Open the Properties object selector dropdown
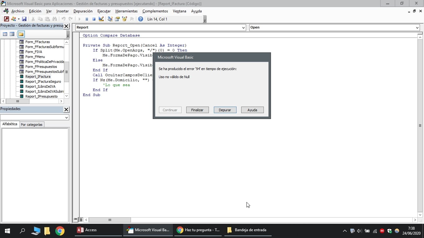424x238 pixels. 66,118
